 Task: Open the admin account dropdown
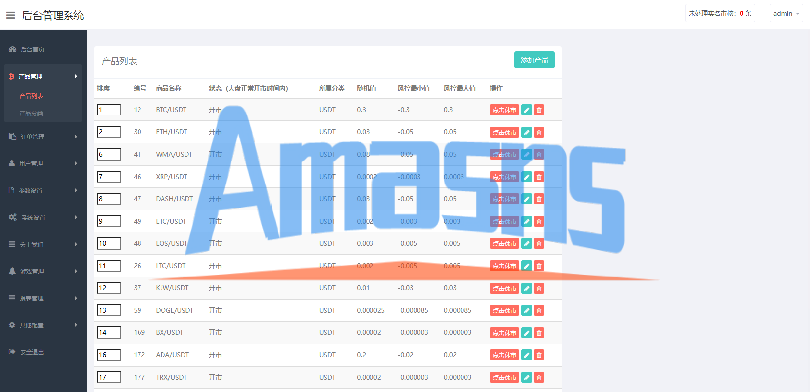(786, 14)
